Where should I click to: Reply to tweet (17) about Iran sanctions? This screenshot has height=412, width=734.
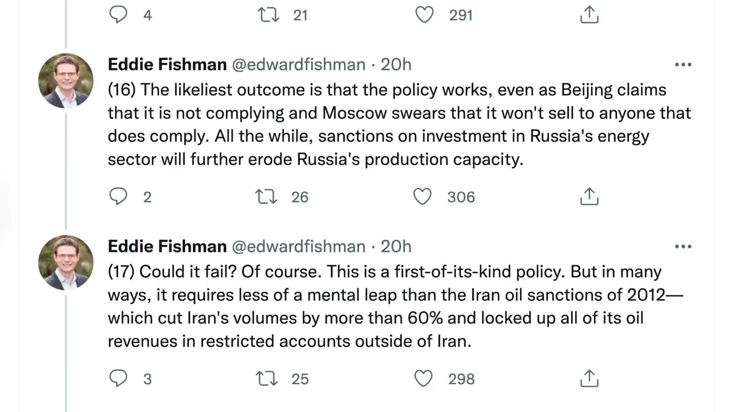click(x=118, y=378)
